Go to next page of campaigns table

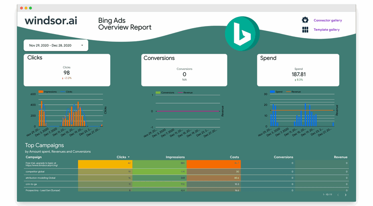pos(346,195)
